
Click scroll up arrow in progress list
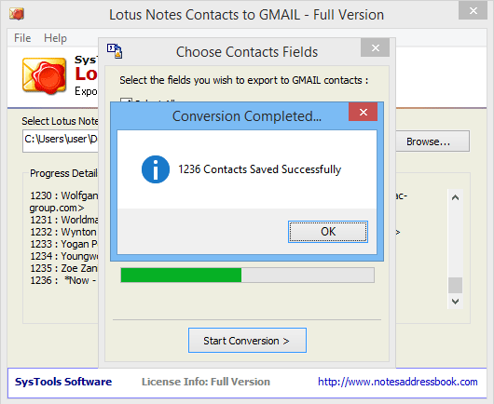(455, 197)
